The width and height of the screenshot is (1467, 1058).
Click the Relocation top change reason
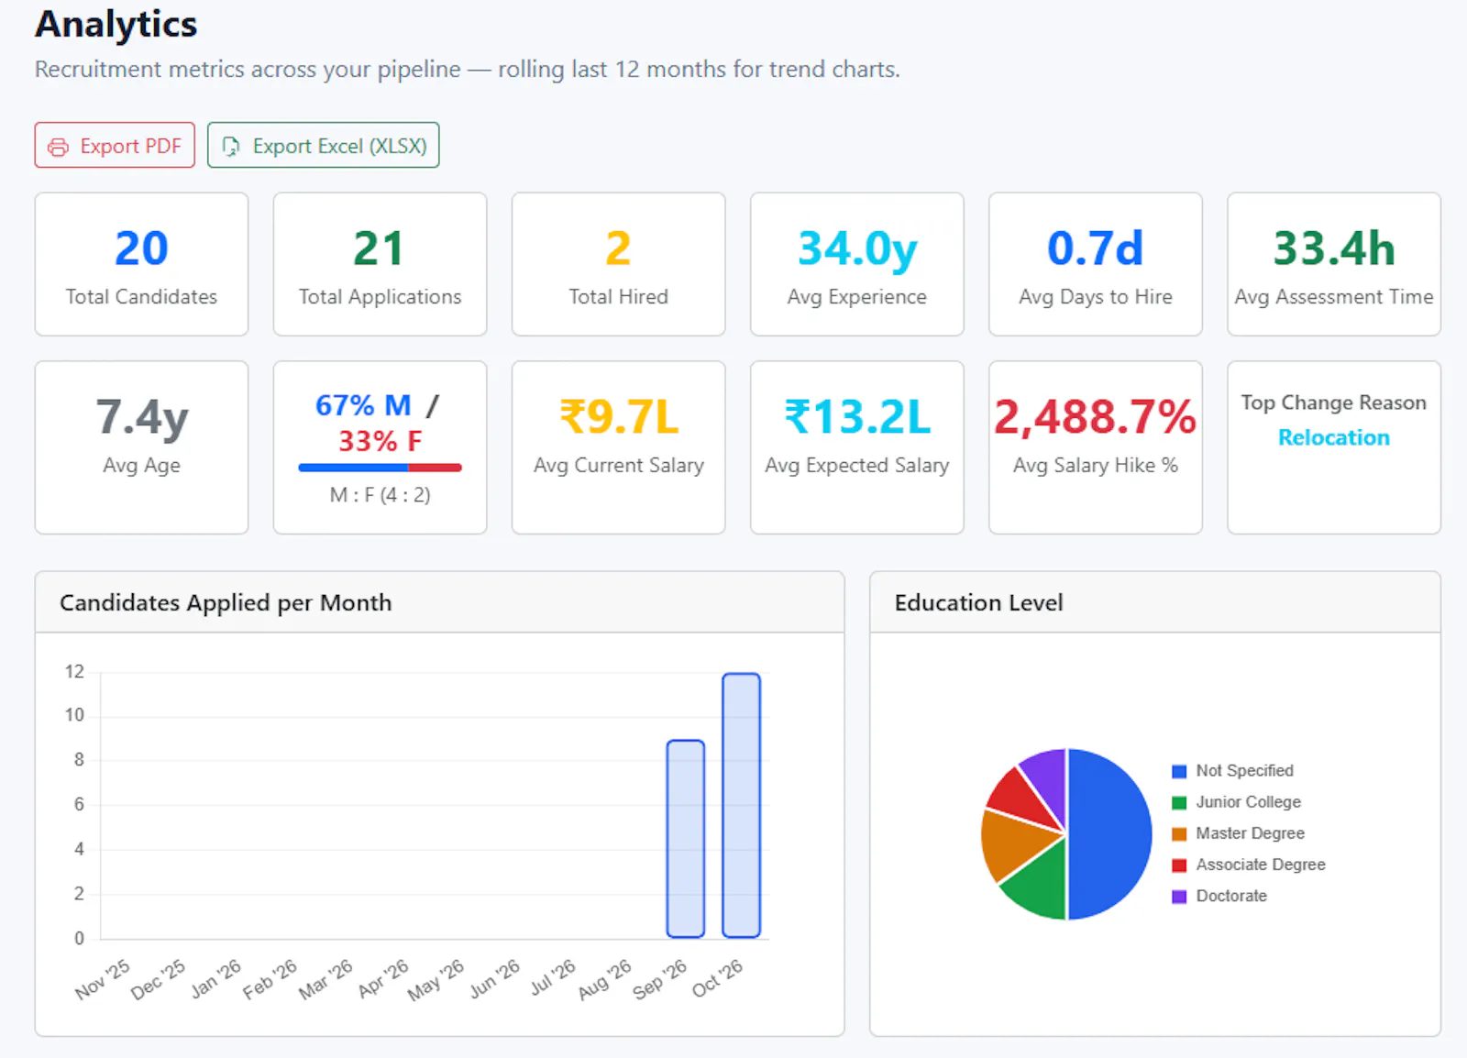1333,437
